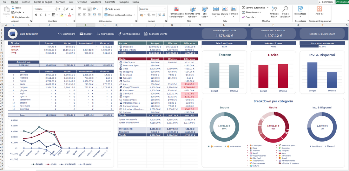Click the Taglia scissors icon
Viewport: 349px width, 171px height.
click(x=13, y=7)
